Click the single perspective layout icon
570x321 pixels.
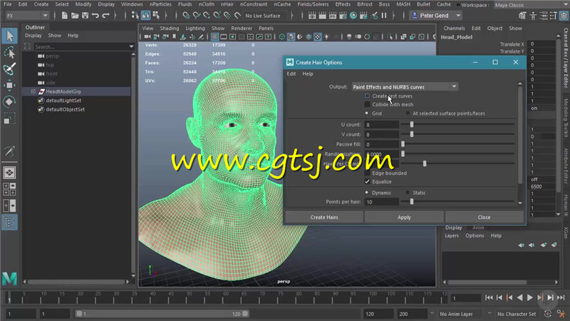[9, 173]
